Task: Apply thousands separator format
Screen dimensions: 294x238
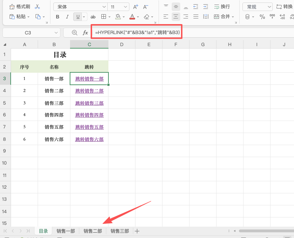Action: [x=272, y=17]
